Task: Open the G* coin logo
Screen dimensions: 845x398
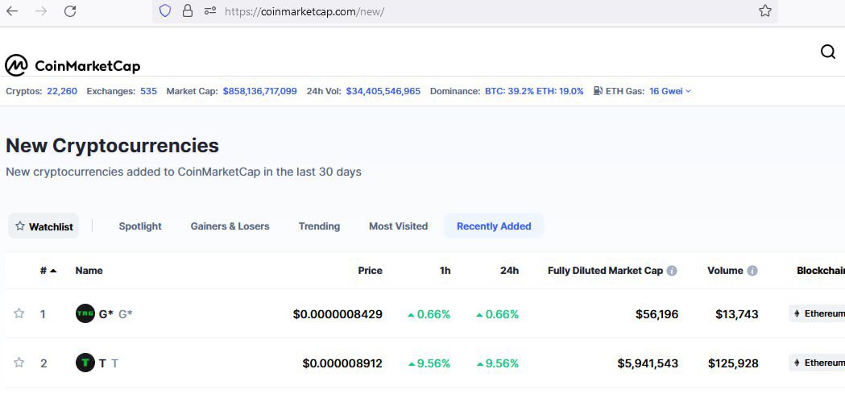Action: 85,314
